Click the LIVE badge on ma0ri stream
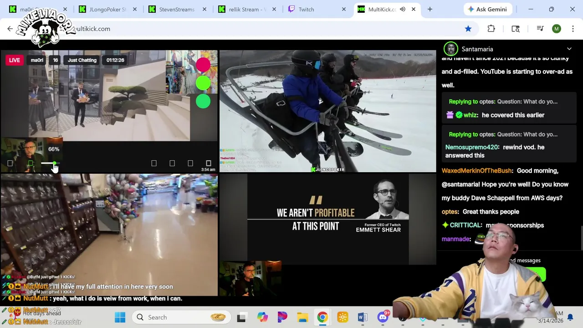Image resolution: width=583 pixels, height=328 pixels. (x=15, y=60)
